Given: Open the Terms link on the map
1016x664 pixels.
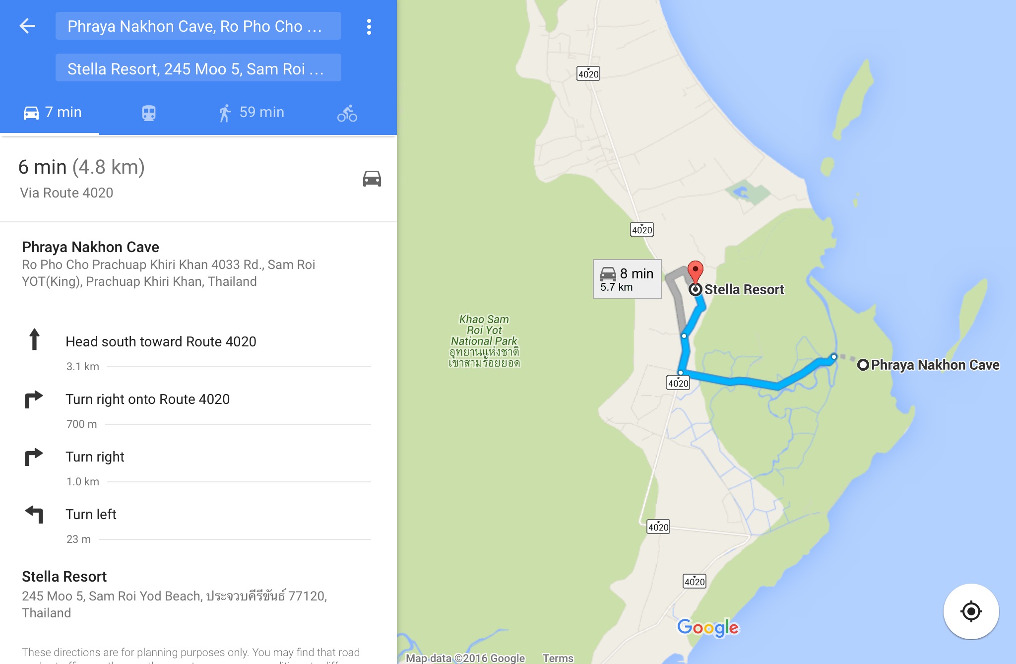Looking at the screenshot, I should click(558, 658).
